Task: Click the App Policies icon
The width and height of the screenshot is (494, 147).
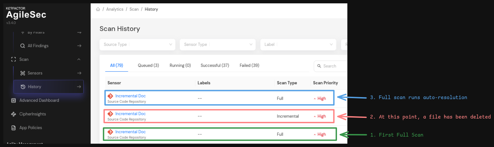Action: tap(13, 128)
